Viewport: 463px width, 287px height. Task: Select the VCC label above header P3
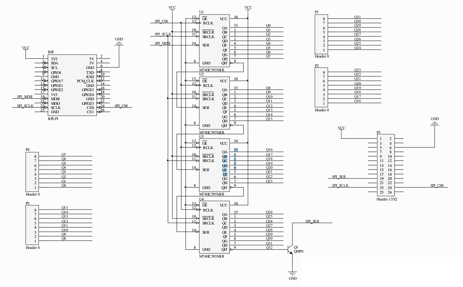342,128
